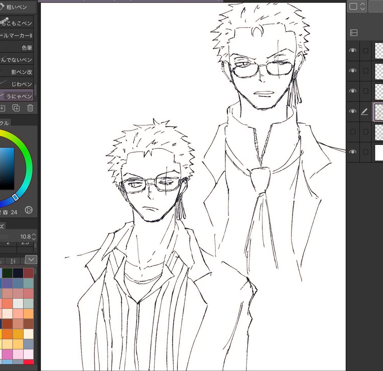383x371 pixels.
Task: Delete sub tool with trash icon
Action: [30, 108]
